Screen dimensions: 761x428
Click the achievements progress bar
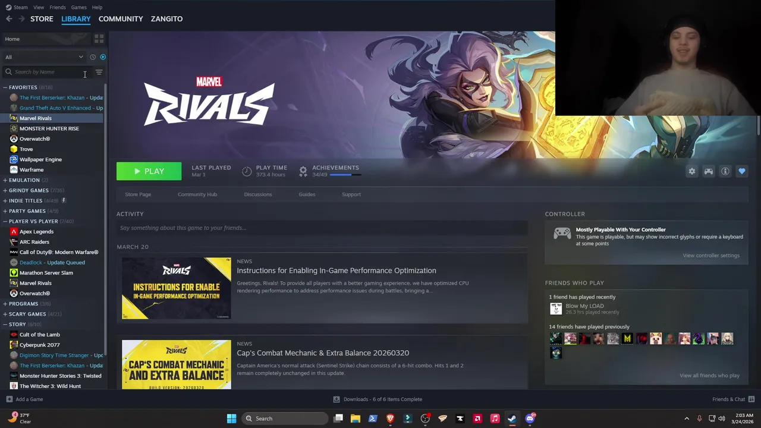tap(345, 175)
